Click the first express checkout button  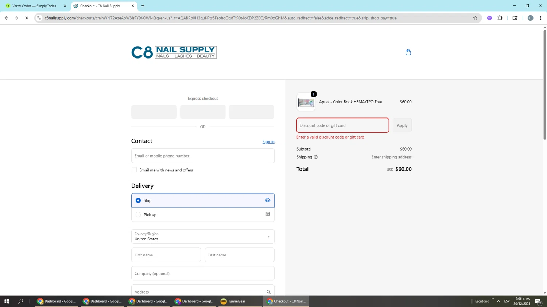pos(154,112)
